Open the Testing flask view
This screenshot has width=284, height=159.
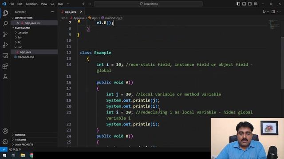click(5, 77)
